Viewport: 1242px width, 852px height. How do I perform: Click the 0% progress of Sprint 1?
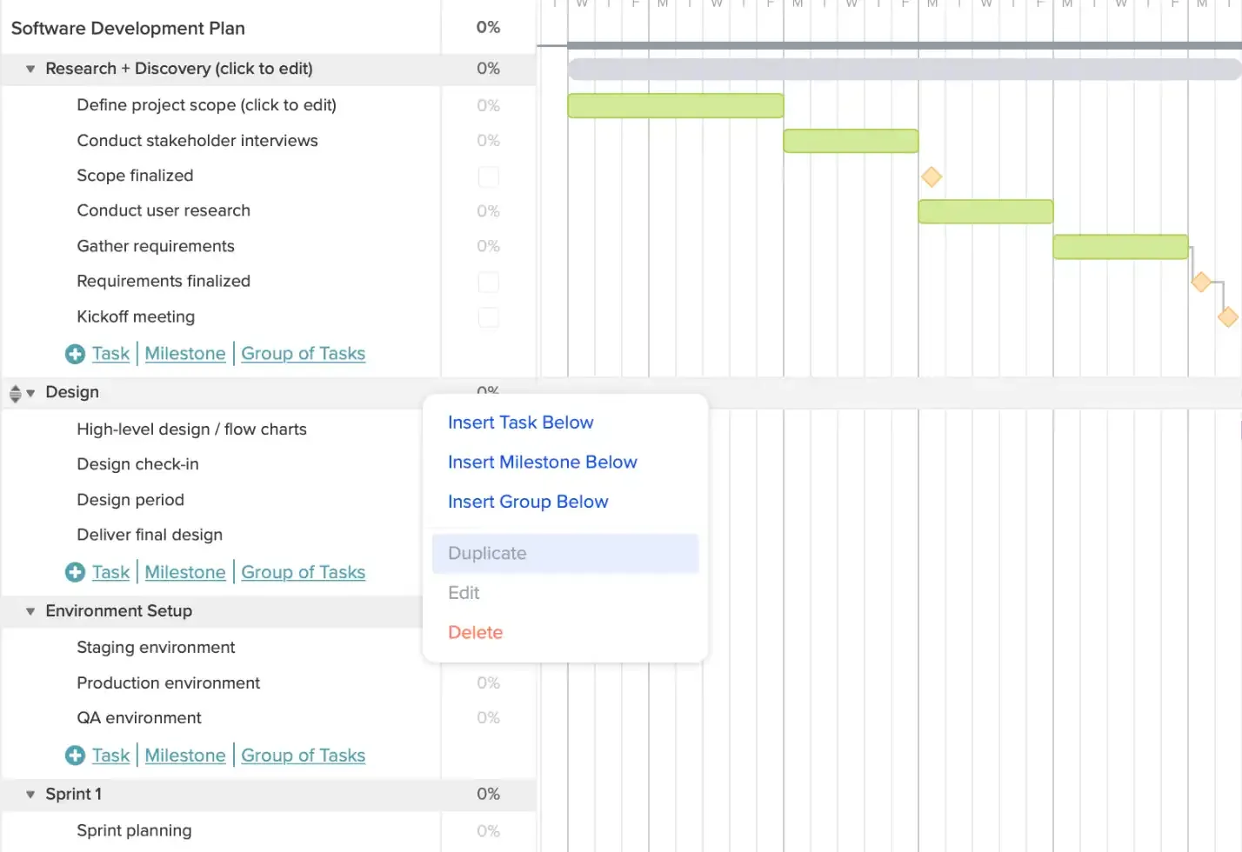pos(488,795)
